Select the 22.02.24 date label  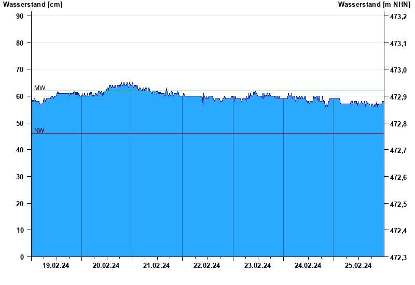point(206,265)
